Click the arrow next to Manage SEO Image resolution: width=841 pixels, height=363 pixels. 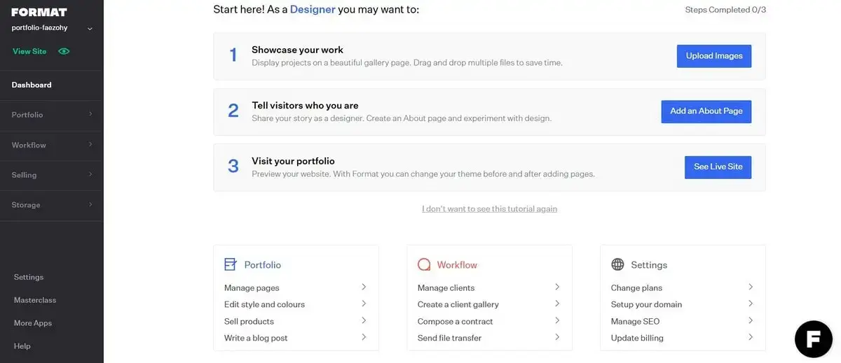pos(751,320)
